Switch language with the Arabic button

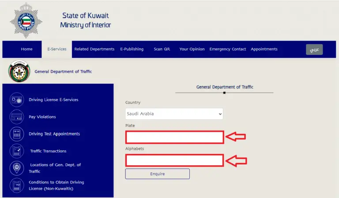point(314,49)
